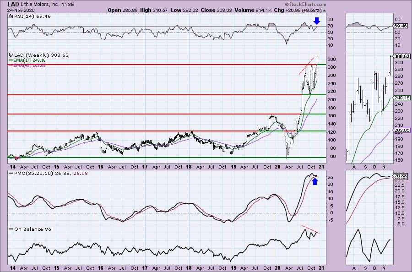Viewport: 412px width, 272px height.
Task: Click the EMA(43) 203.05 legend entry
Action: (x=29, y=65)
